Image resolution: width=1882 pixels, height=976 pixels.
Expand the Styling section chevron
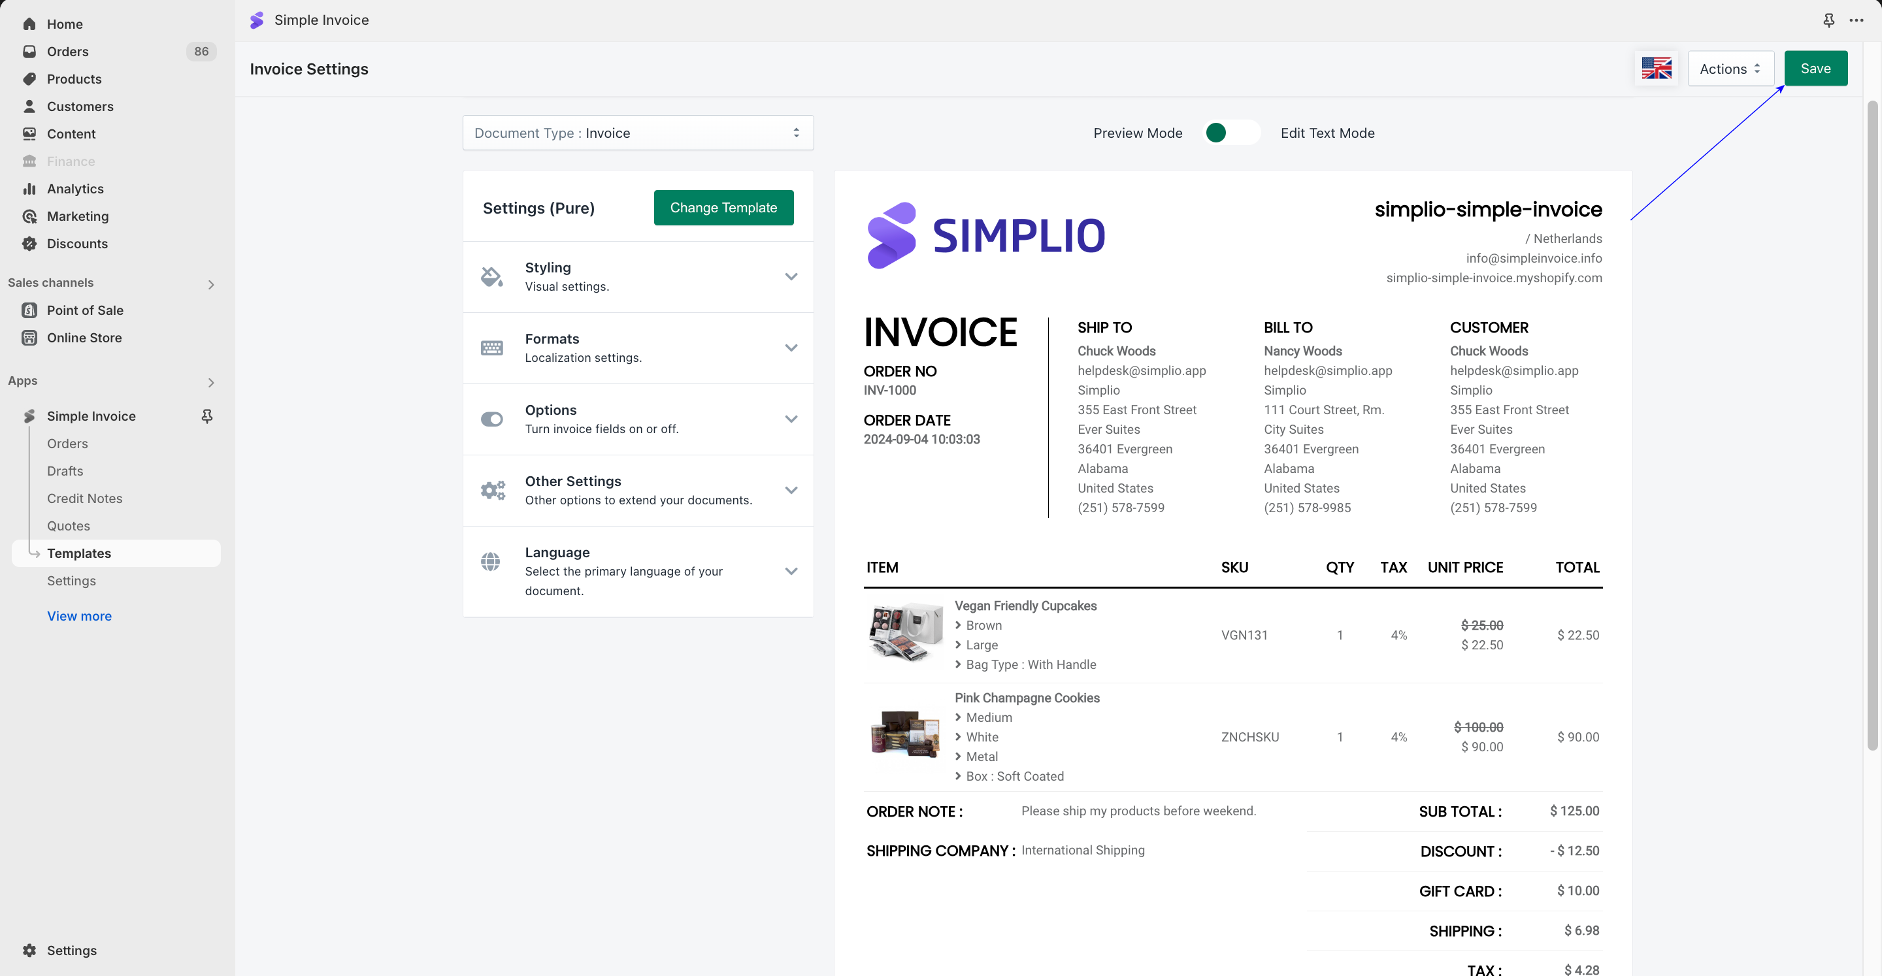pos(791,277)
